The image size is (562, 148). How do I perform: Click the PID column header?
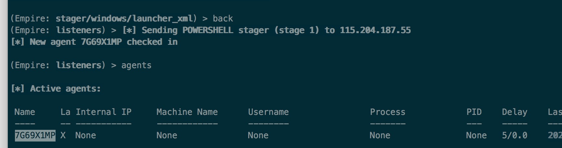tap(474, 112)
